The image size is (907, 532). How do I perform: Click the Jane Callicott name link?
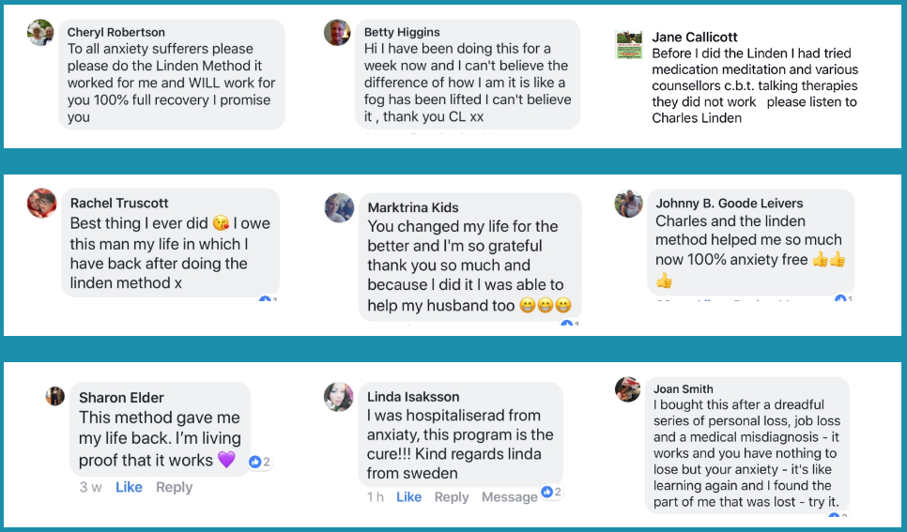tap(695, 38)
